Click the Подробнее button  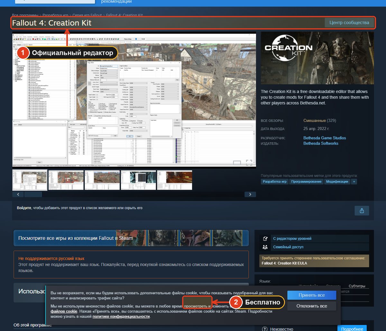pyautogui.click(x=352, y=329)
